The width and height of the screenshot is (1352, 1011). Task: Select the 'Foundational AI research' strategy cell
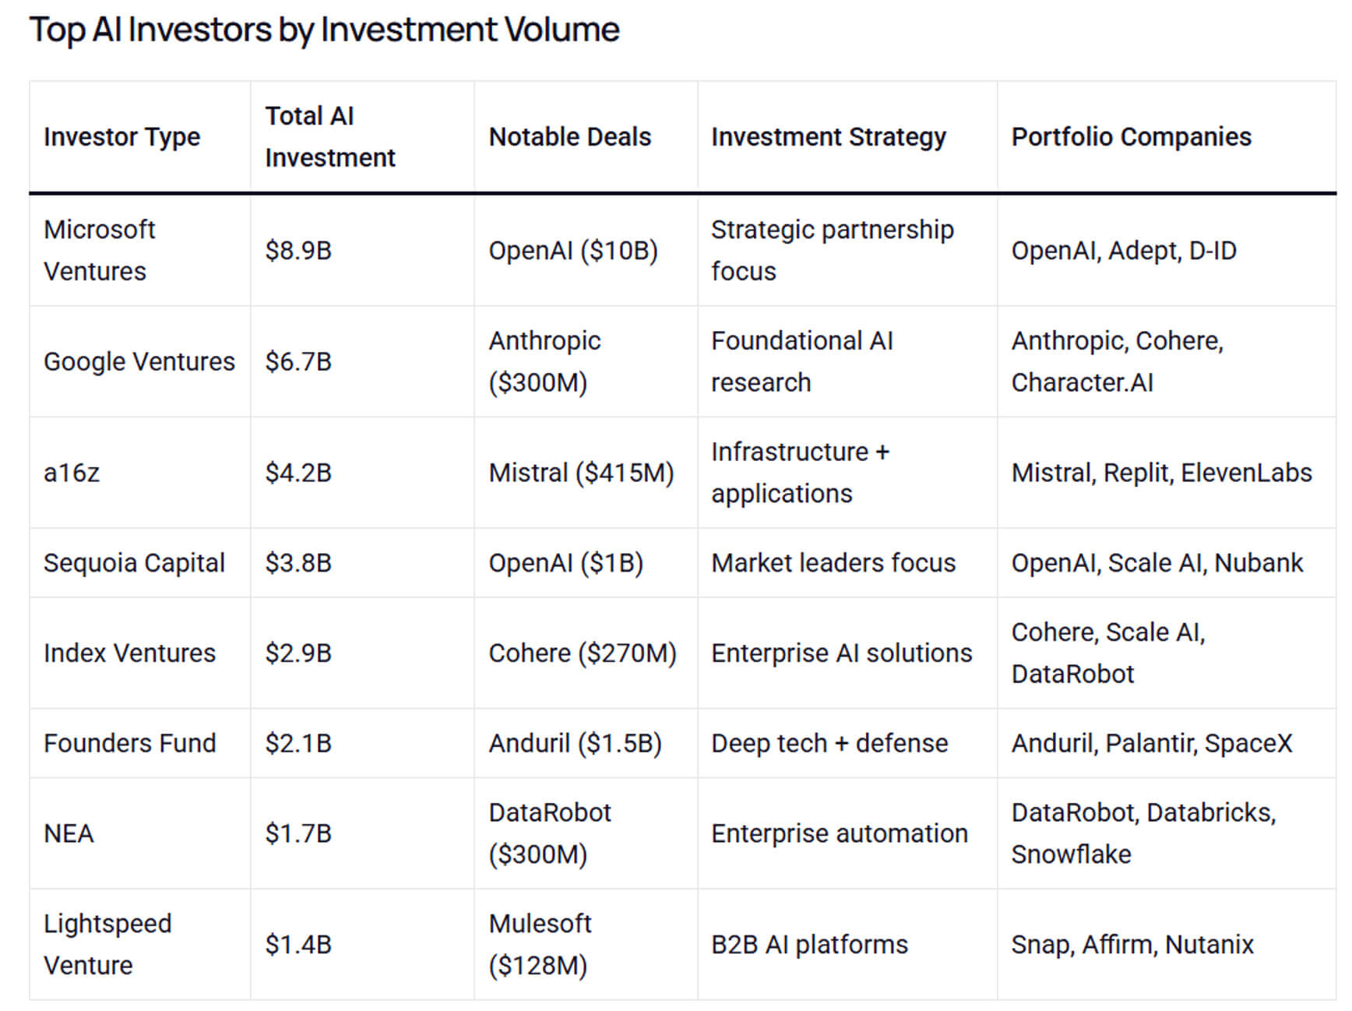(x=801, y=361)
